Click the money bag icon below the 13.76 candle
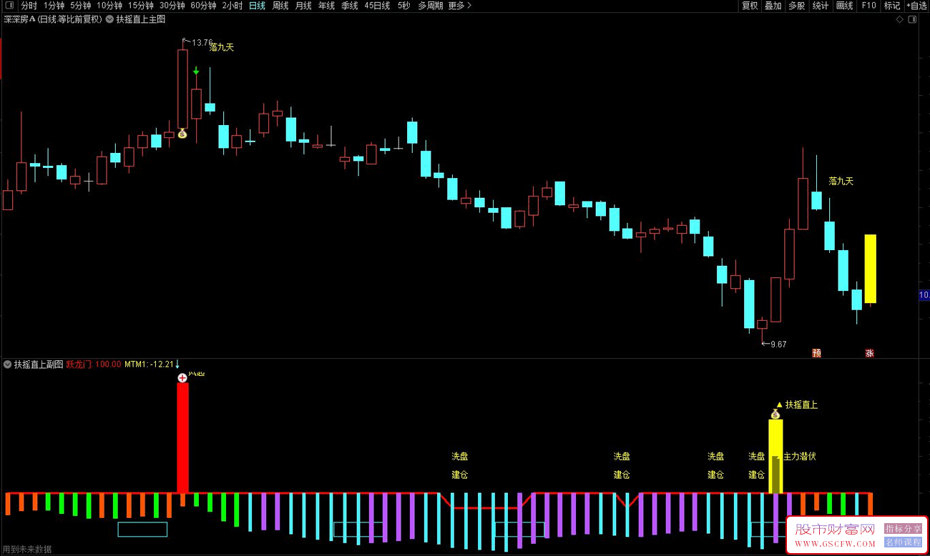 (182, 134)
